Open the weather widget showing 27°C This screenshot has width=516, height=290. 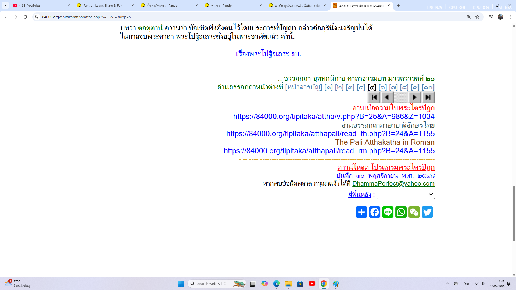coord(18,284)
